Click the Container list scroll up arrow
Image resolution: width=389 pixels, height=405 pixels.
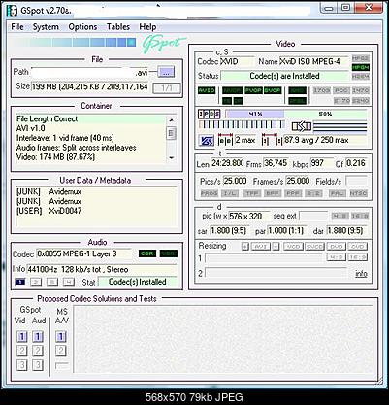point(172,120)
